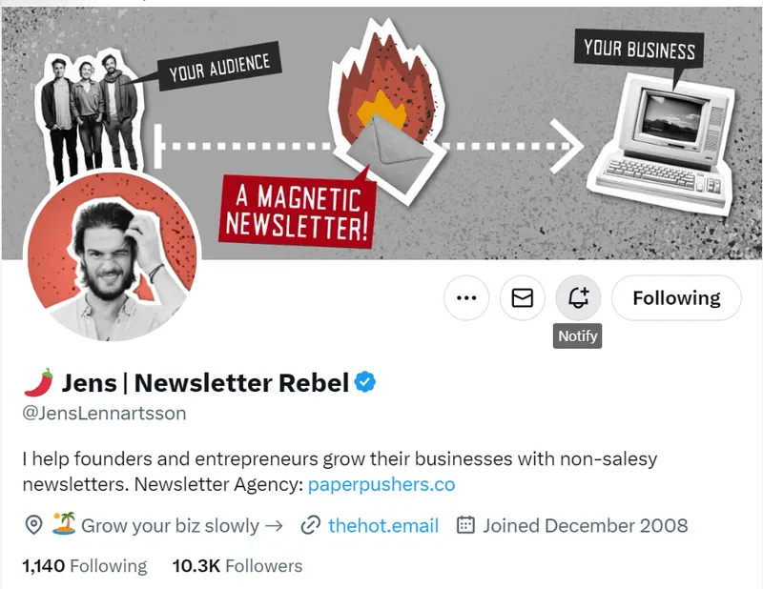Open the circular profile photo
This screenshot has width=763, height=589.
(x=111, y=257)
